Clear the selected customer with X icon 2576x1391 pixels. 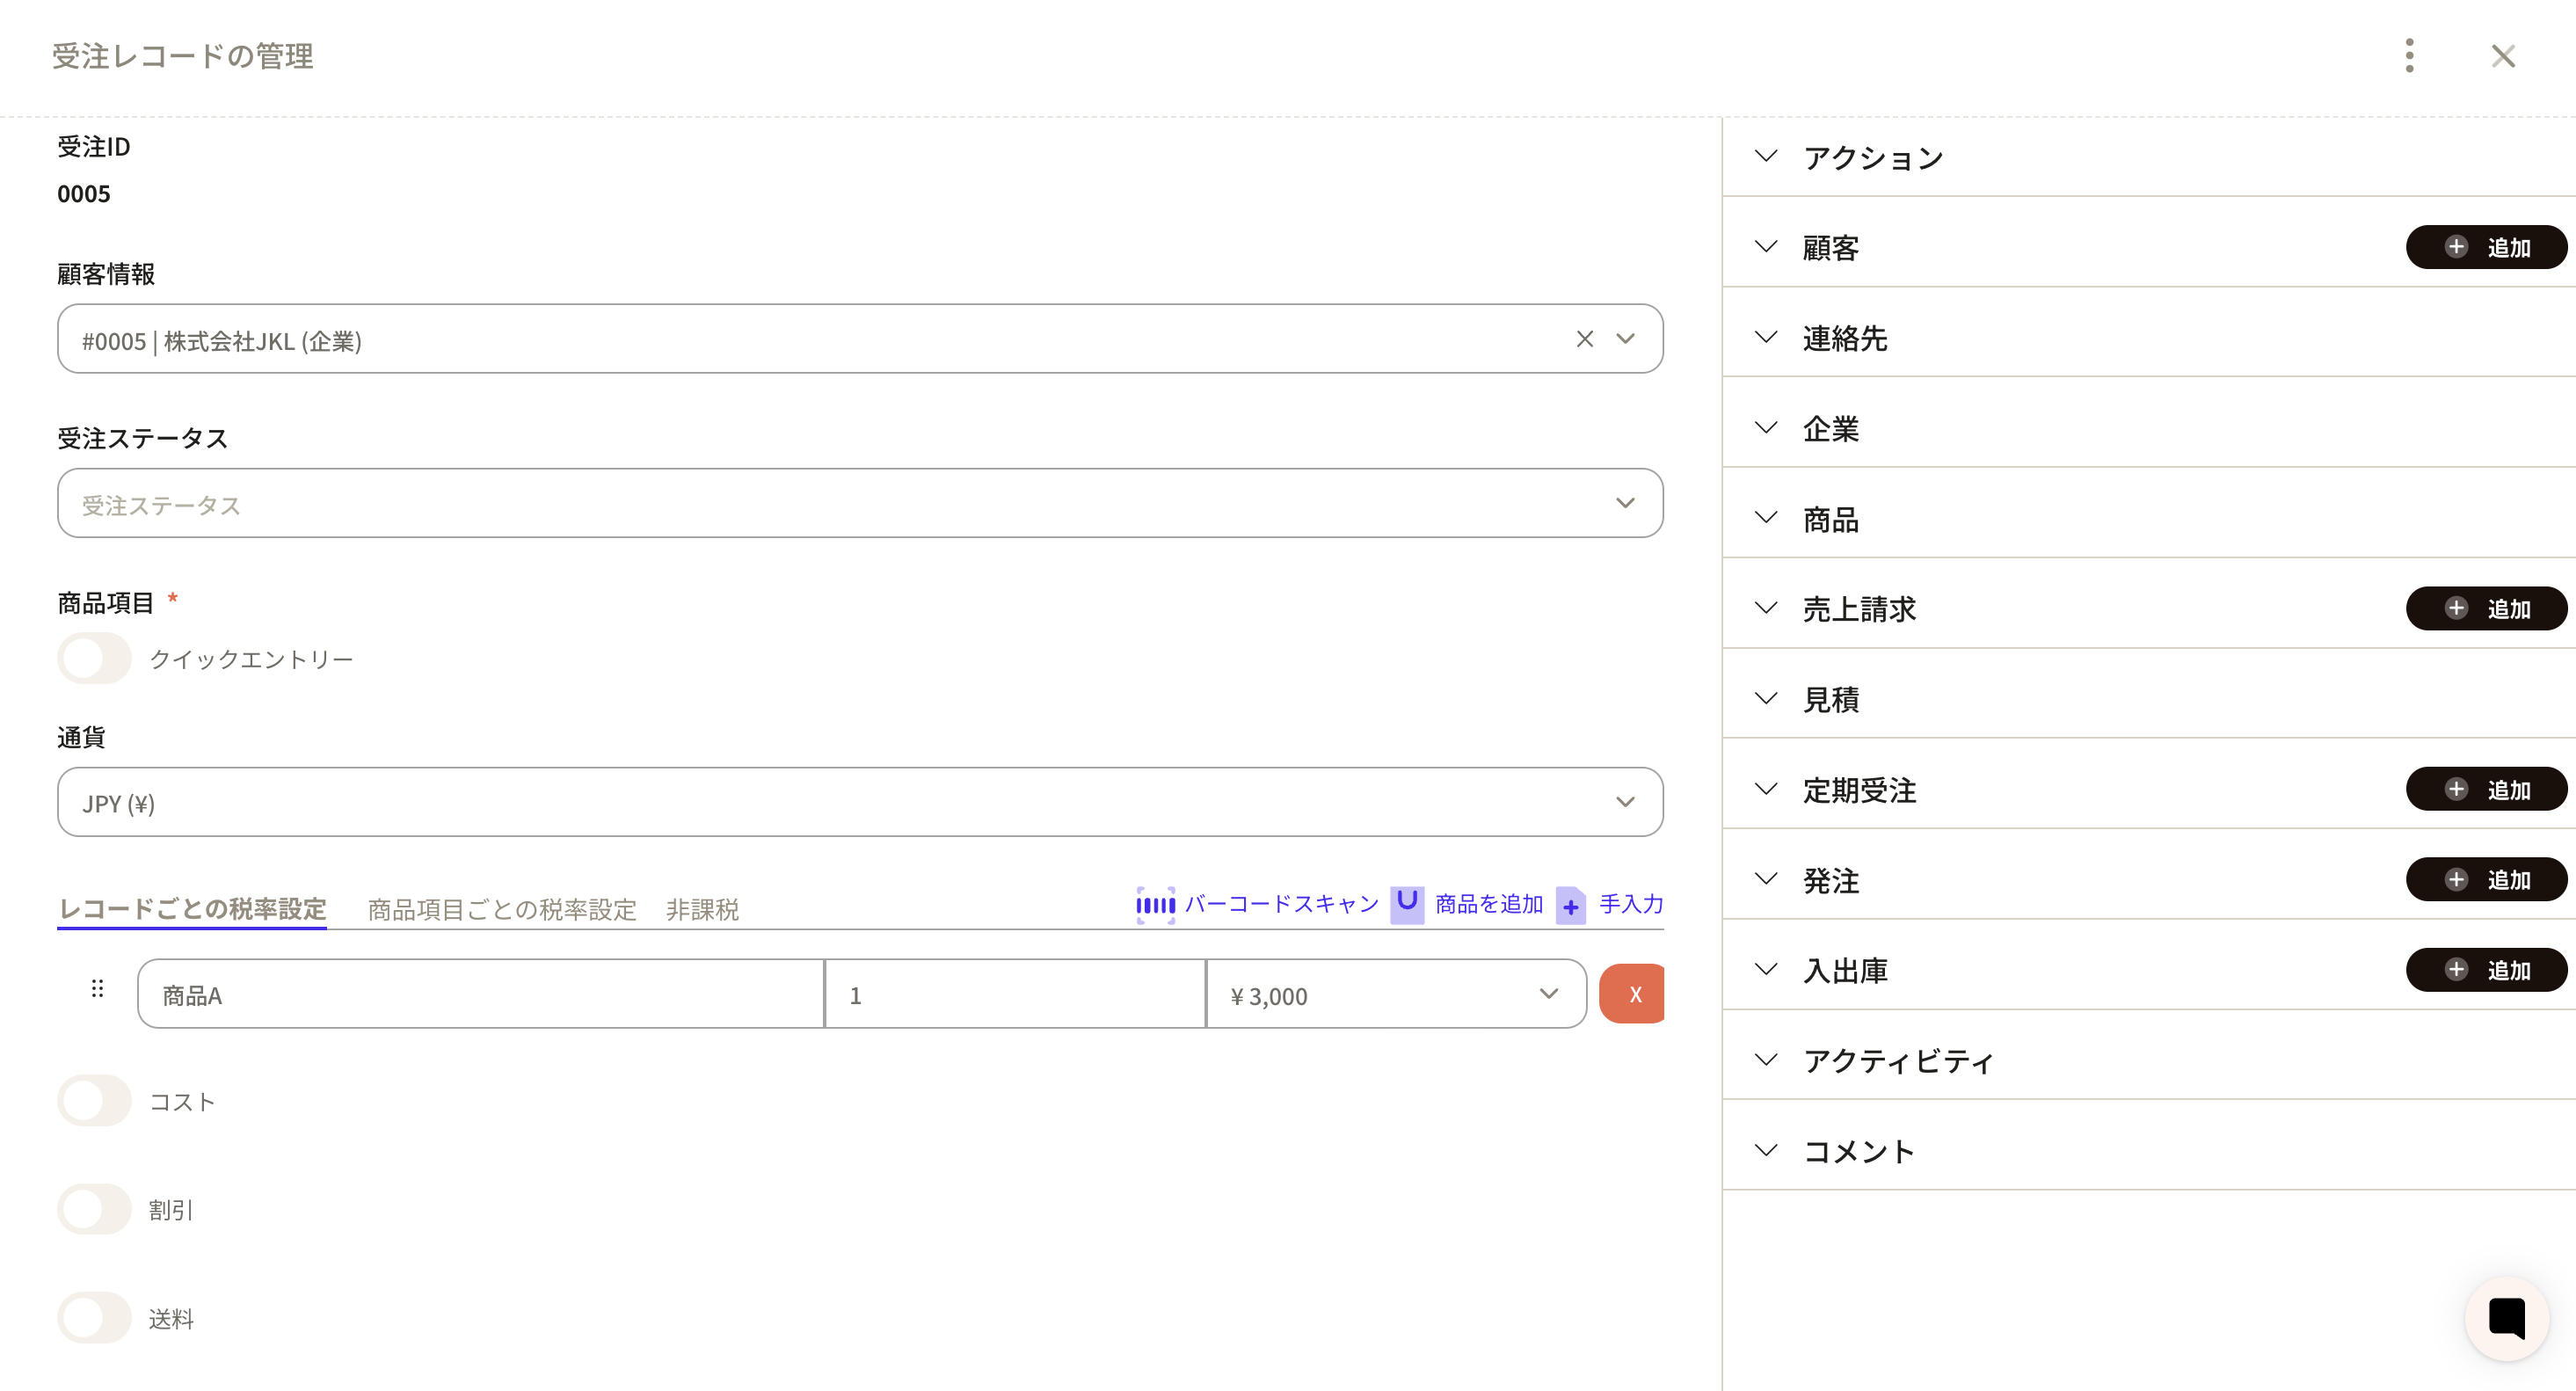point(1584,340)
